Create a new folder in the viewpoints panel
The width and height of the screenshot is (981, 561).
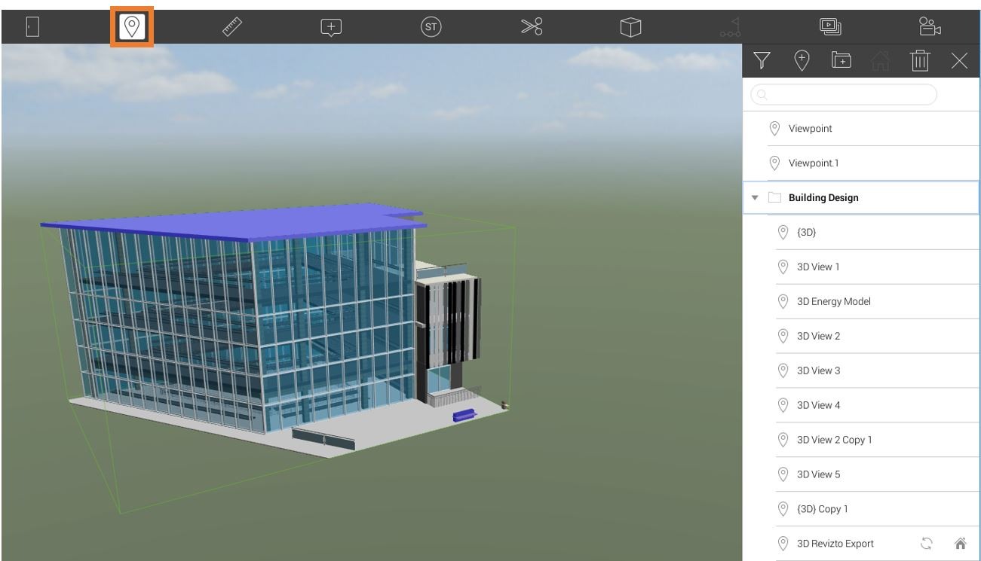[842, 62]
